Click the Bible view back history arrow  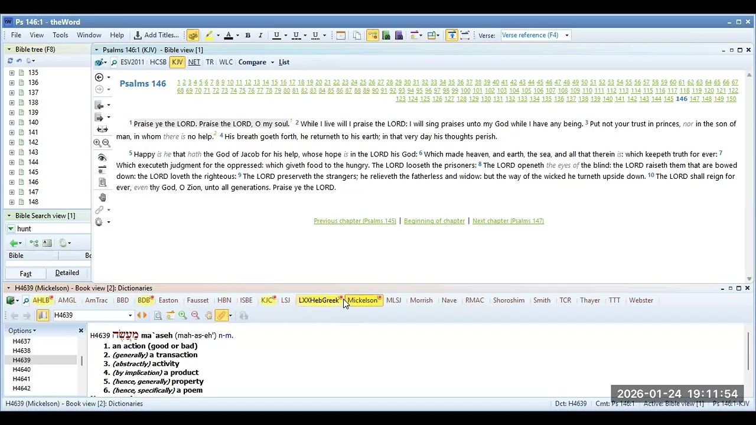[99, 77]
